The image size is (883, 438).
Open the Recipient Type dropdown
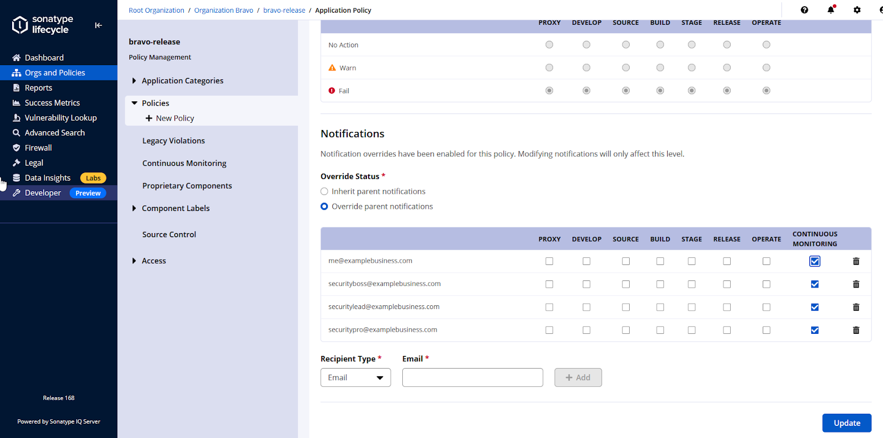[x=355, y=377]
